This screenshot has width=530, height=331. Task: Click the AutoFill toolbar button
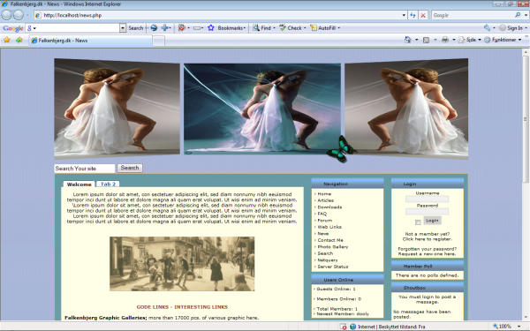click(x=324, y=28)
